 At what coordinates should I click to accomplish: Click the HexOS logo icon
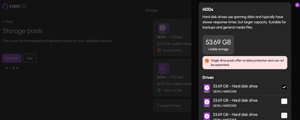(x=5, y=6)
